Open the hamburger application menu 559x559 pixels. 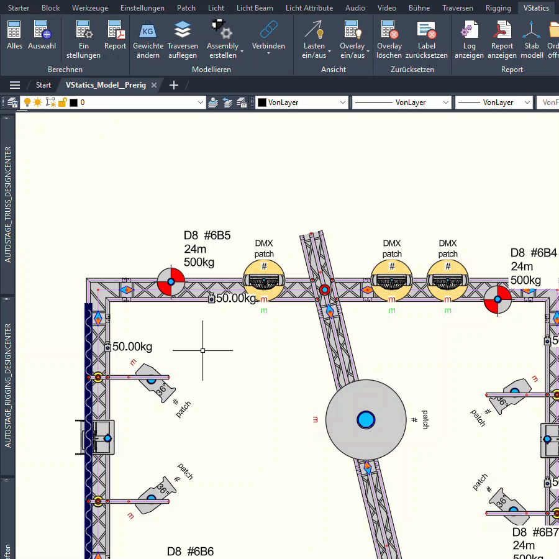tap(15, 85)
